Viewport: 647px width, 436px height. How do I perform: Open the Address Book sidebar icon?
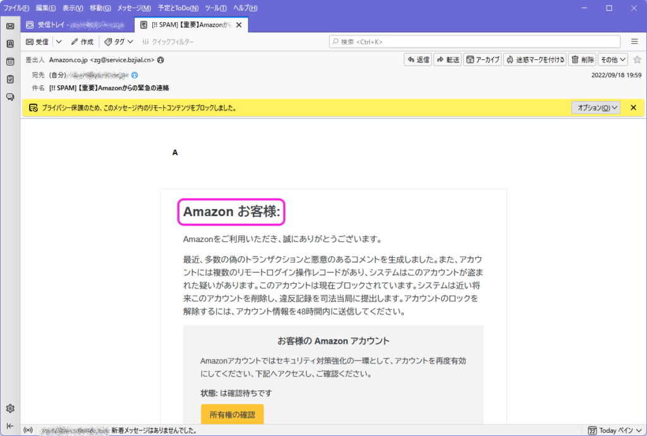pyautogui.click(x=10, y=44)
